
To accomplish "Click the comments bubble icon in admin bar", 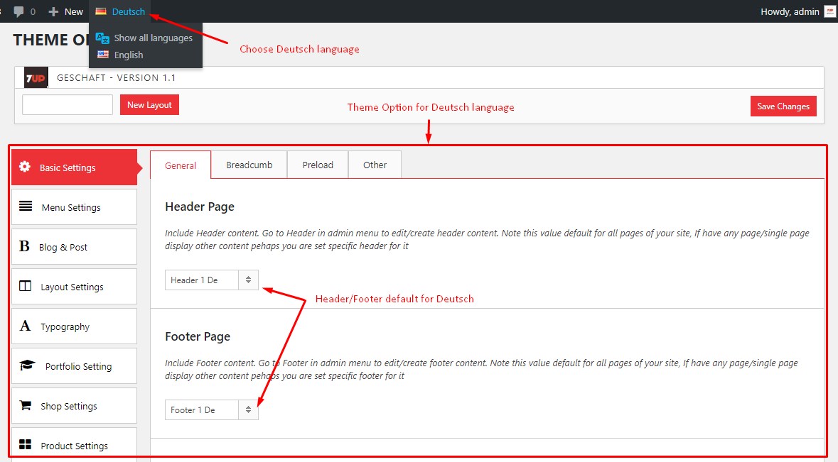I will pos(18,11).
